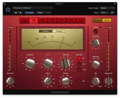
Task: Close the Audio 1 plugin window
Action: point(5,4)
